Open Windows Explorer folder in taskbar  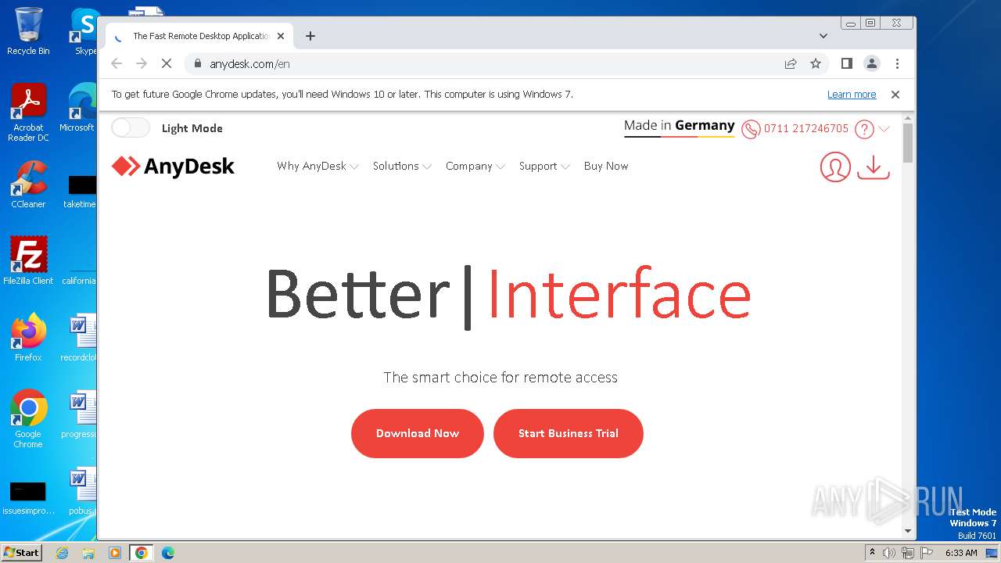click(x=88, y=553)
